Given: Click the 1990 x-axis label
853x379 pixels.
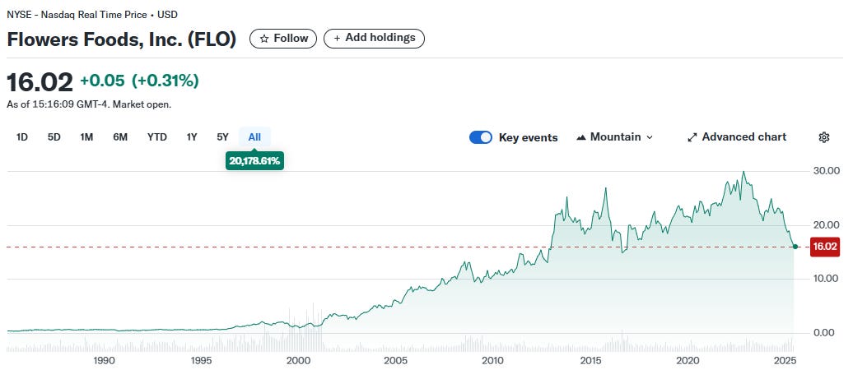Looking at the screenshot, I should coord(104,360).
